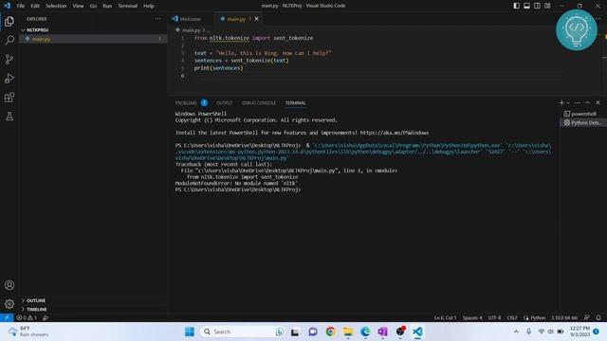The width and height of the screenshot is (607, 341).
Task: Open the Explorer view in activity bar
Action: [x=9, y=21]
